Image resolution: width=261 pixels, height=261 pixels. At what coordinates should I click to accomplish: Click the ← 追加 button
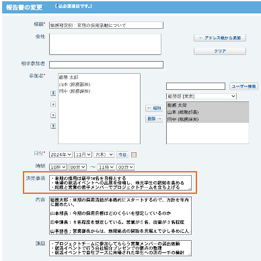154,108
